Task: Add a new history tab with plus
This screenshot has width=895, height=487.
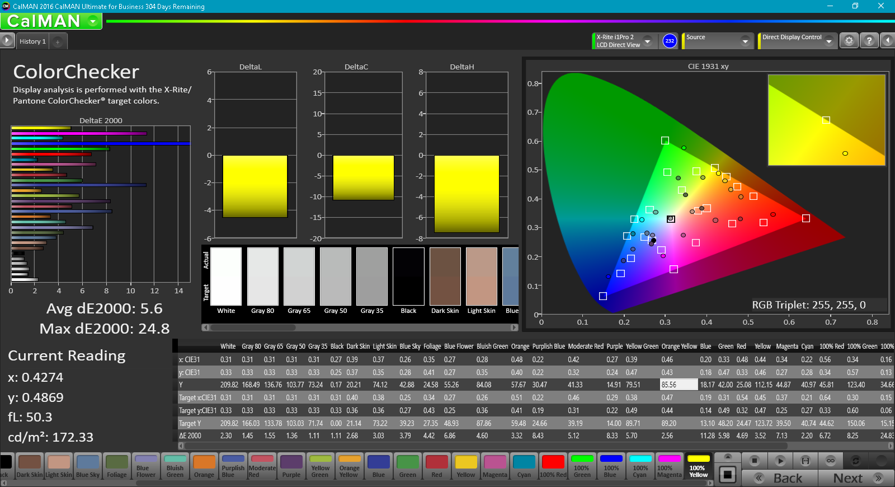Action: tap(58, 41)
